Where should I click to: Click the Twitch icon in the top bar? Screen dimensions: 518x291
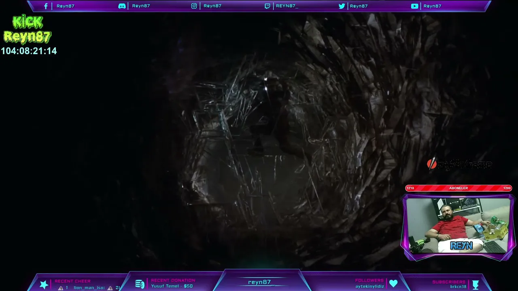[x=267, y=6]
